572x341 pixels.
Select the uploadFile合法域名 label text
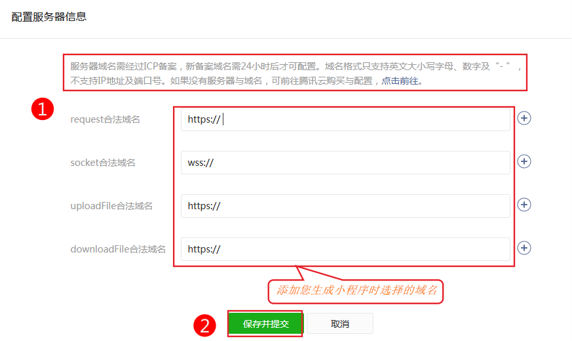point(111,206)
